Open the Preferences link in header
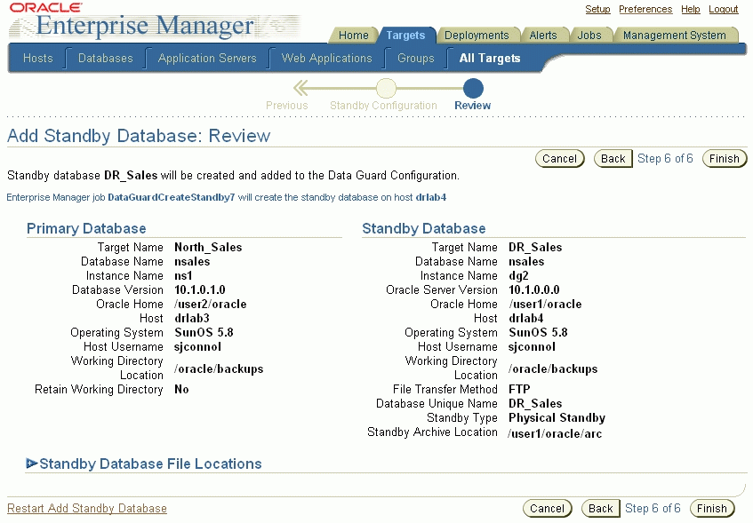This screenshot has width=753, height=523. coord(645,9)
